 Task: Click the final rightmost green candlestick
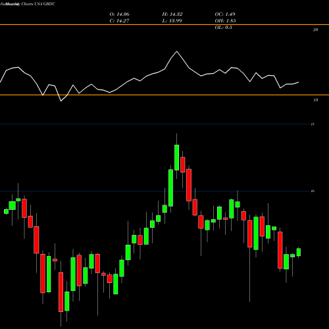(299, 252)
